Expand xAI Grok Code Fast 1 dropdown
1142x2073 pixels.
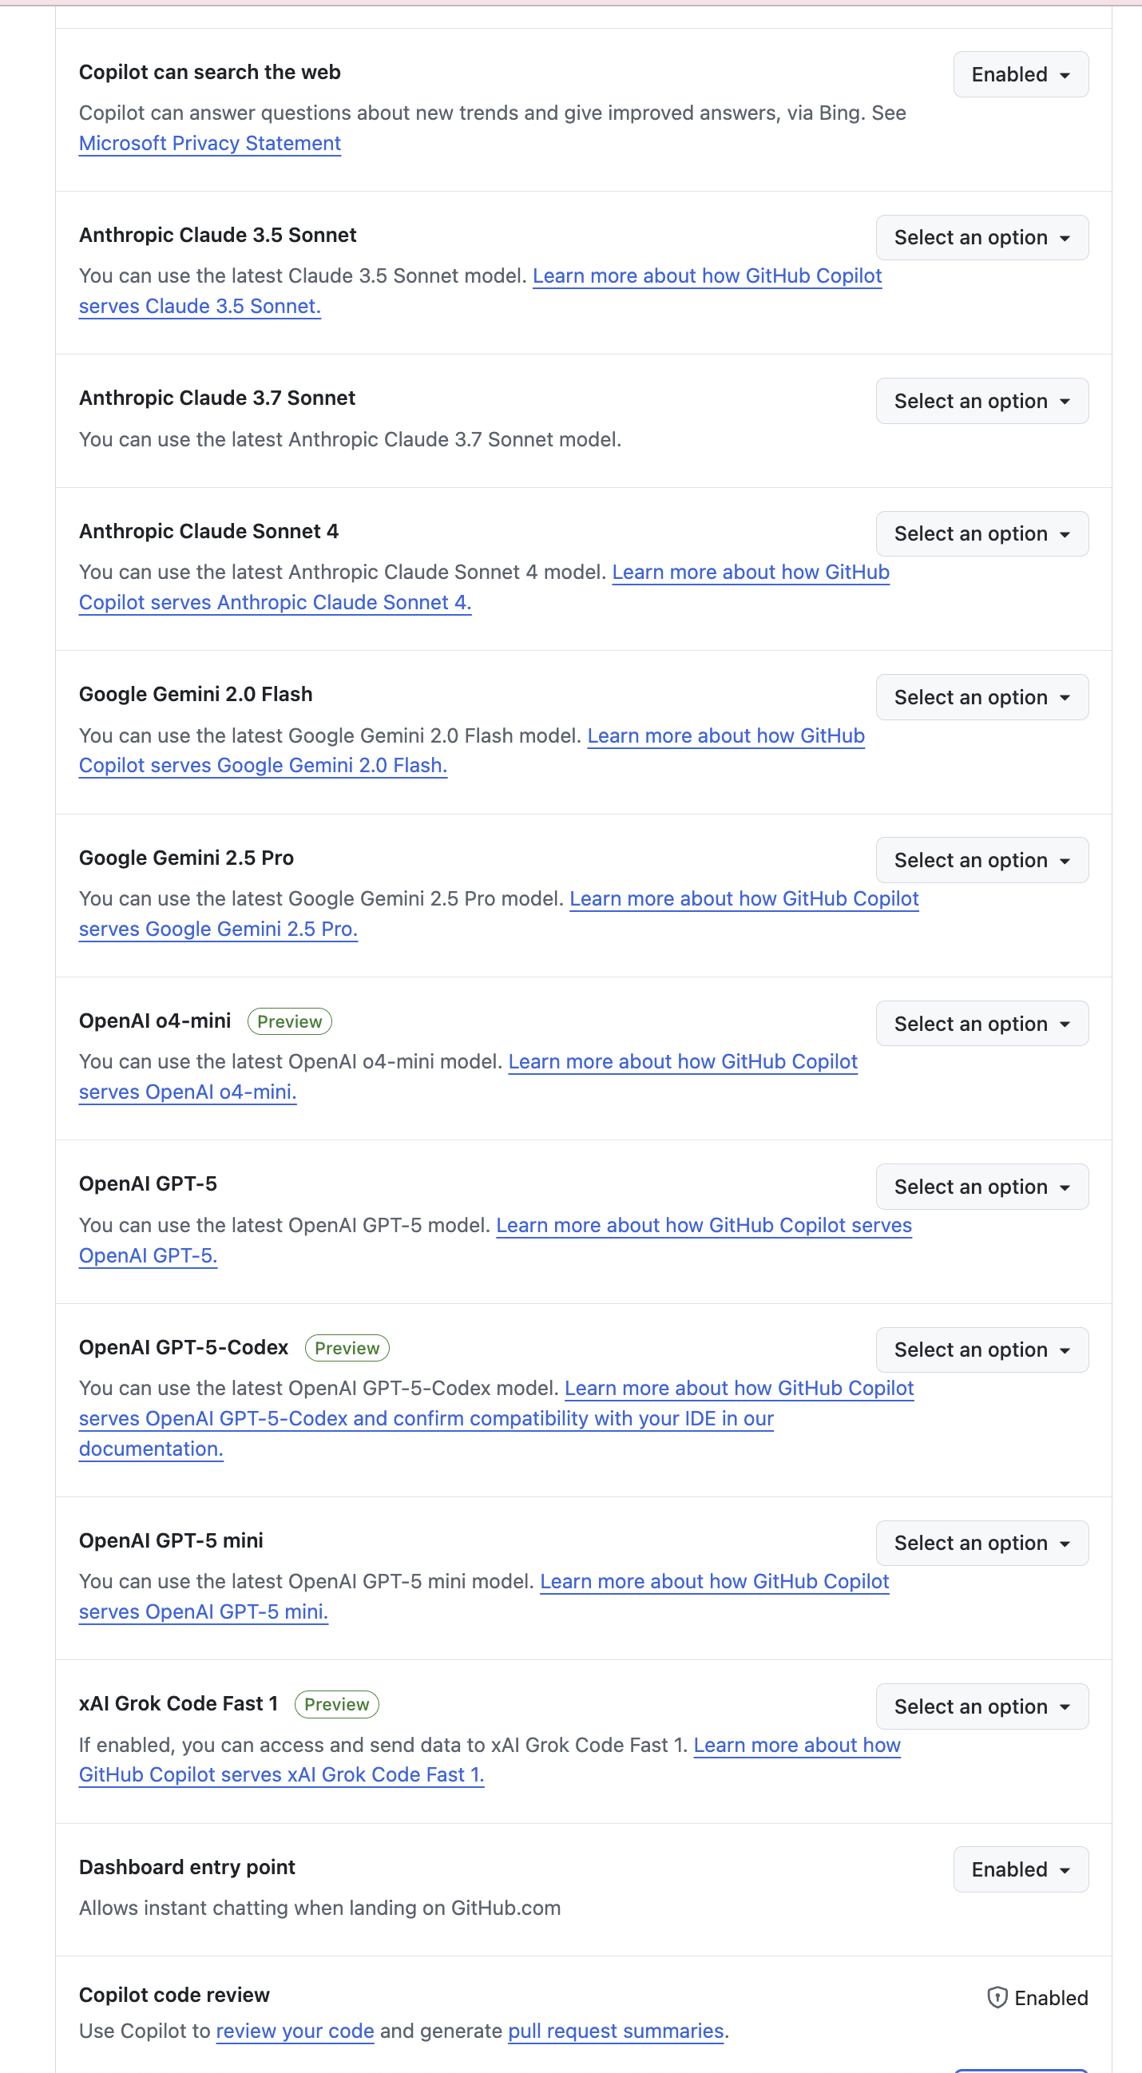coord(981,1706)
